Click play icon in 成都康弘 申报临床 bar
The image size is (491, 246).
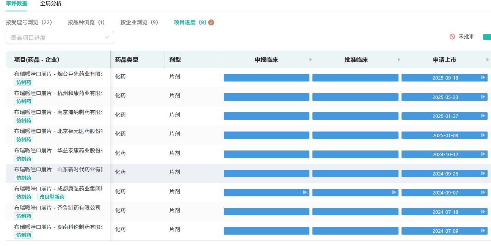point(305,193)
